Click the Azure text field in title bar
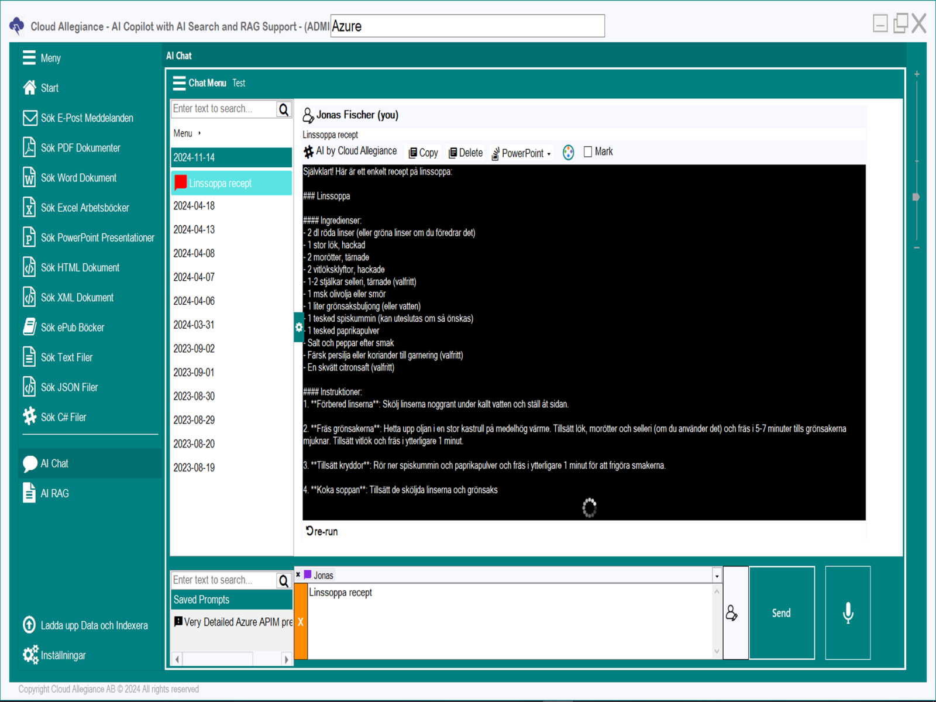Image resolution: width=936 pixels, height=702 pixels. click(x=467, y=26)
